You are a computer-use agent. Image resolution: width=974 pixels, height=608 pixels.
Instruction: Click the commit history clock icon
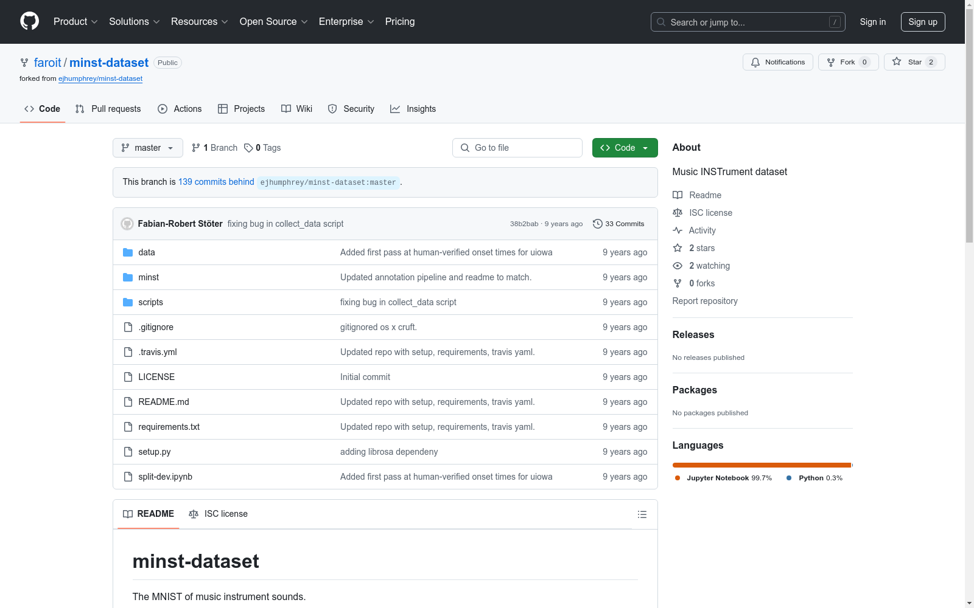(x=598, y=224)
